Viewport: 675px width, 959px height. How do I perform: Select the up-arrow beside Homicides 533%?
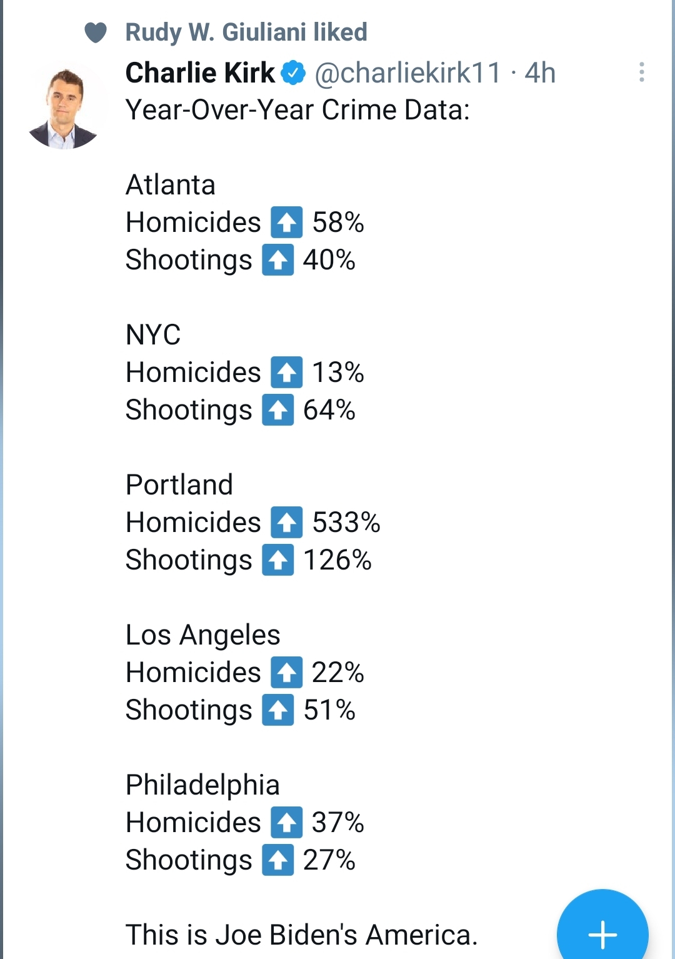(287, 523)
